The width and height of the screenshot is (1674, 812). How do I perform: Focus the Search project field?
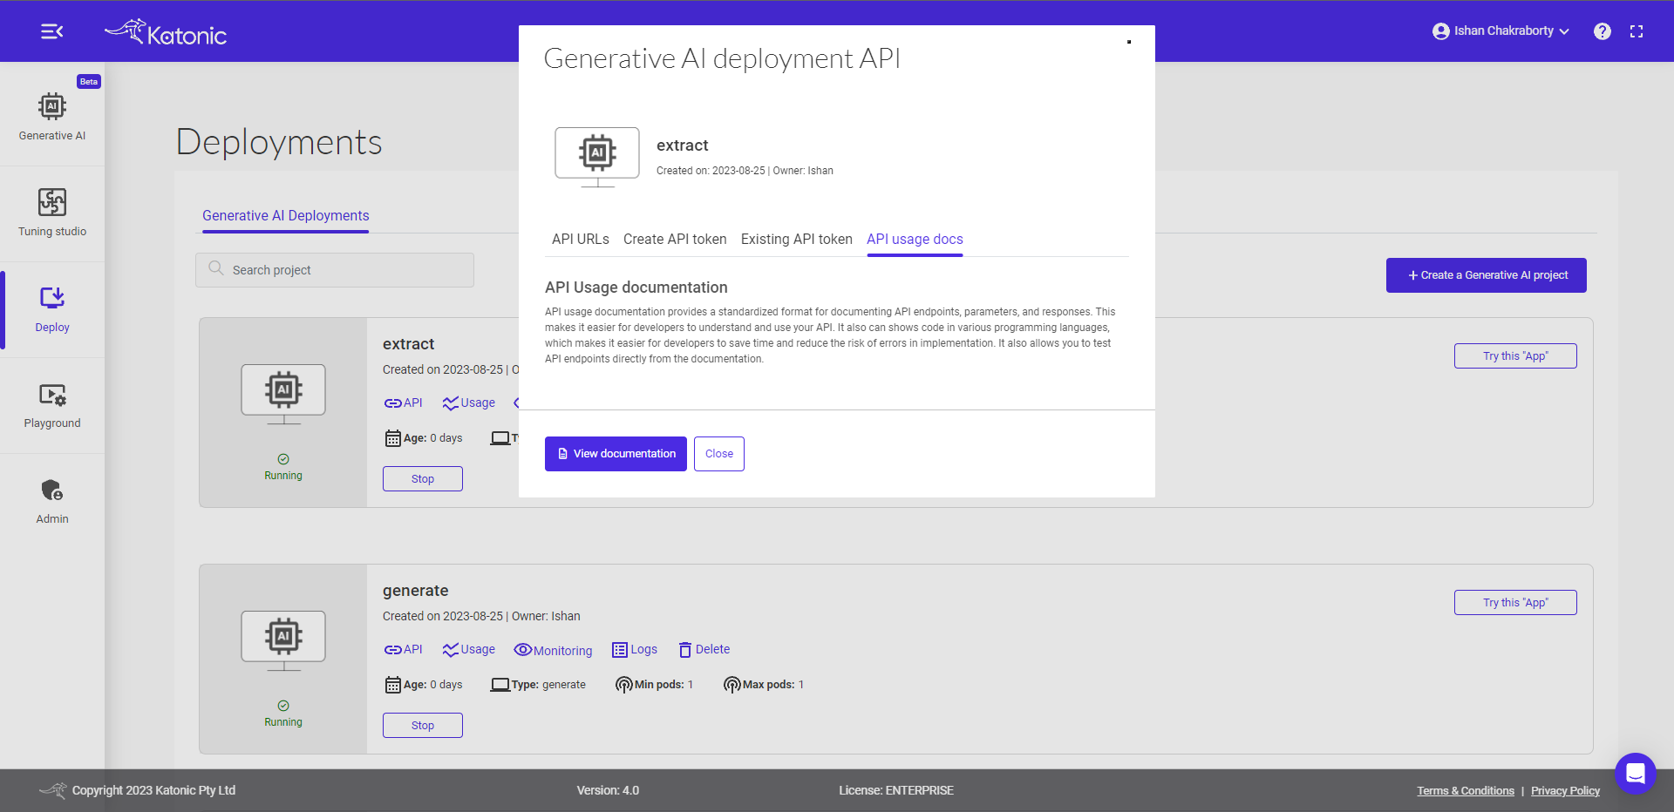point(335,270)
